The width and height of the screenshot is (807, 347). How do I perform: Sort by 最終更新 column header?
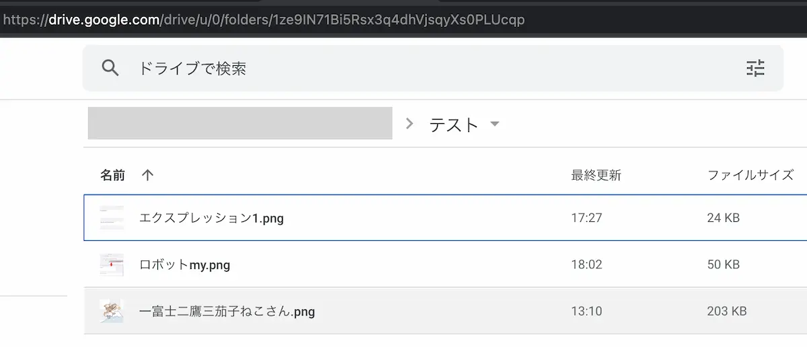coord(597,176)
